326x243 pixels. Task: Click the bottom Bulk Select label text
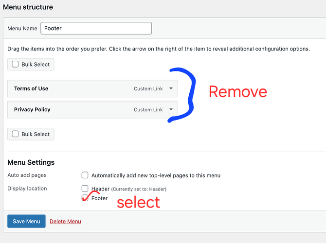pyautogui.click(x=36, y=134)
